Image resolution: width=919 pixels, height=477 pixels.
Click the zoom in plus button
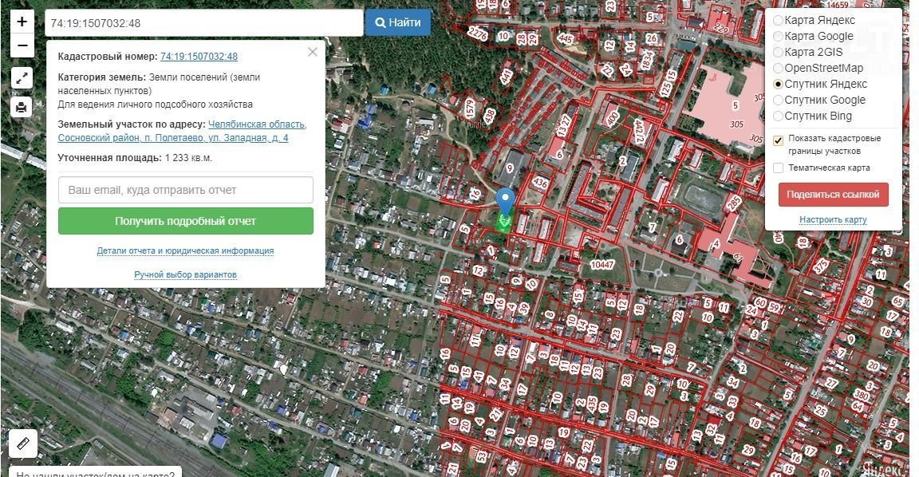(x=22, y=22)
